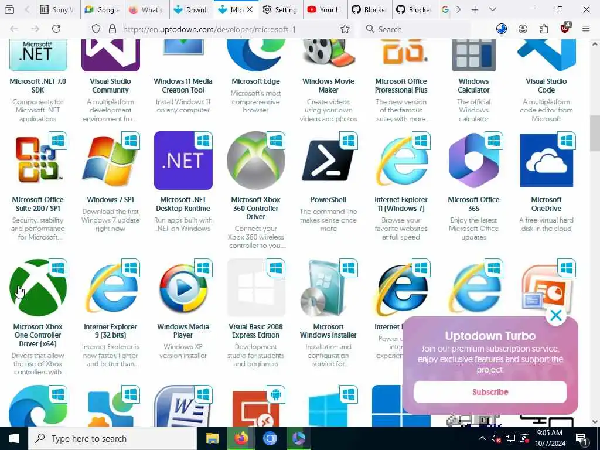Click the Firefox account profile icon
The width and height of the screenshot is (600, 450).
[523, 29]
